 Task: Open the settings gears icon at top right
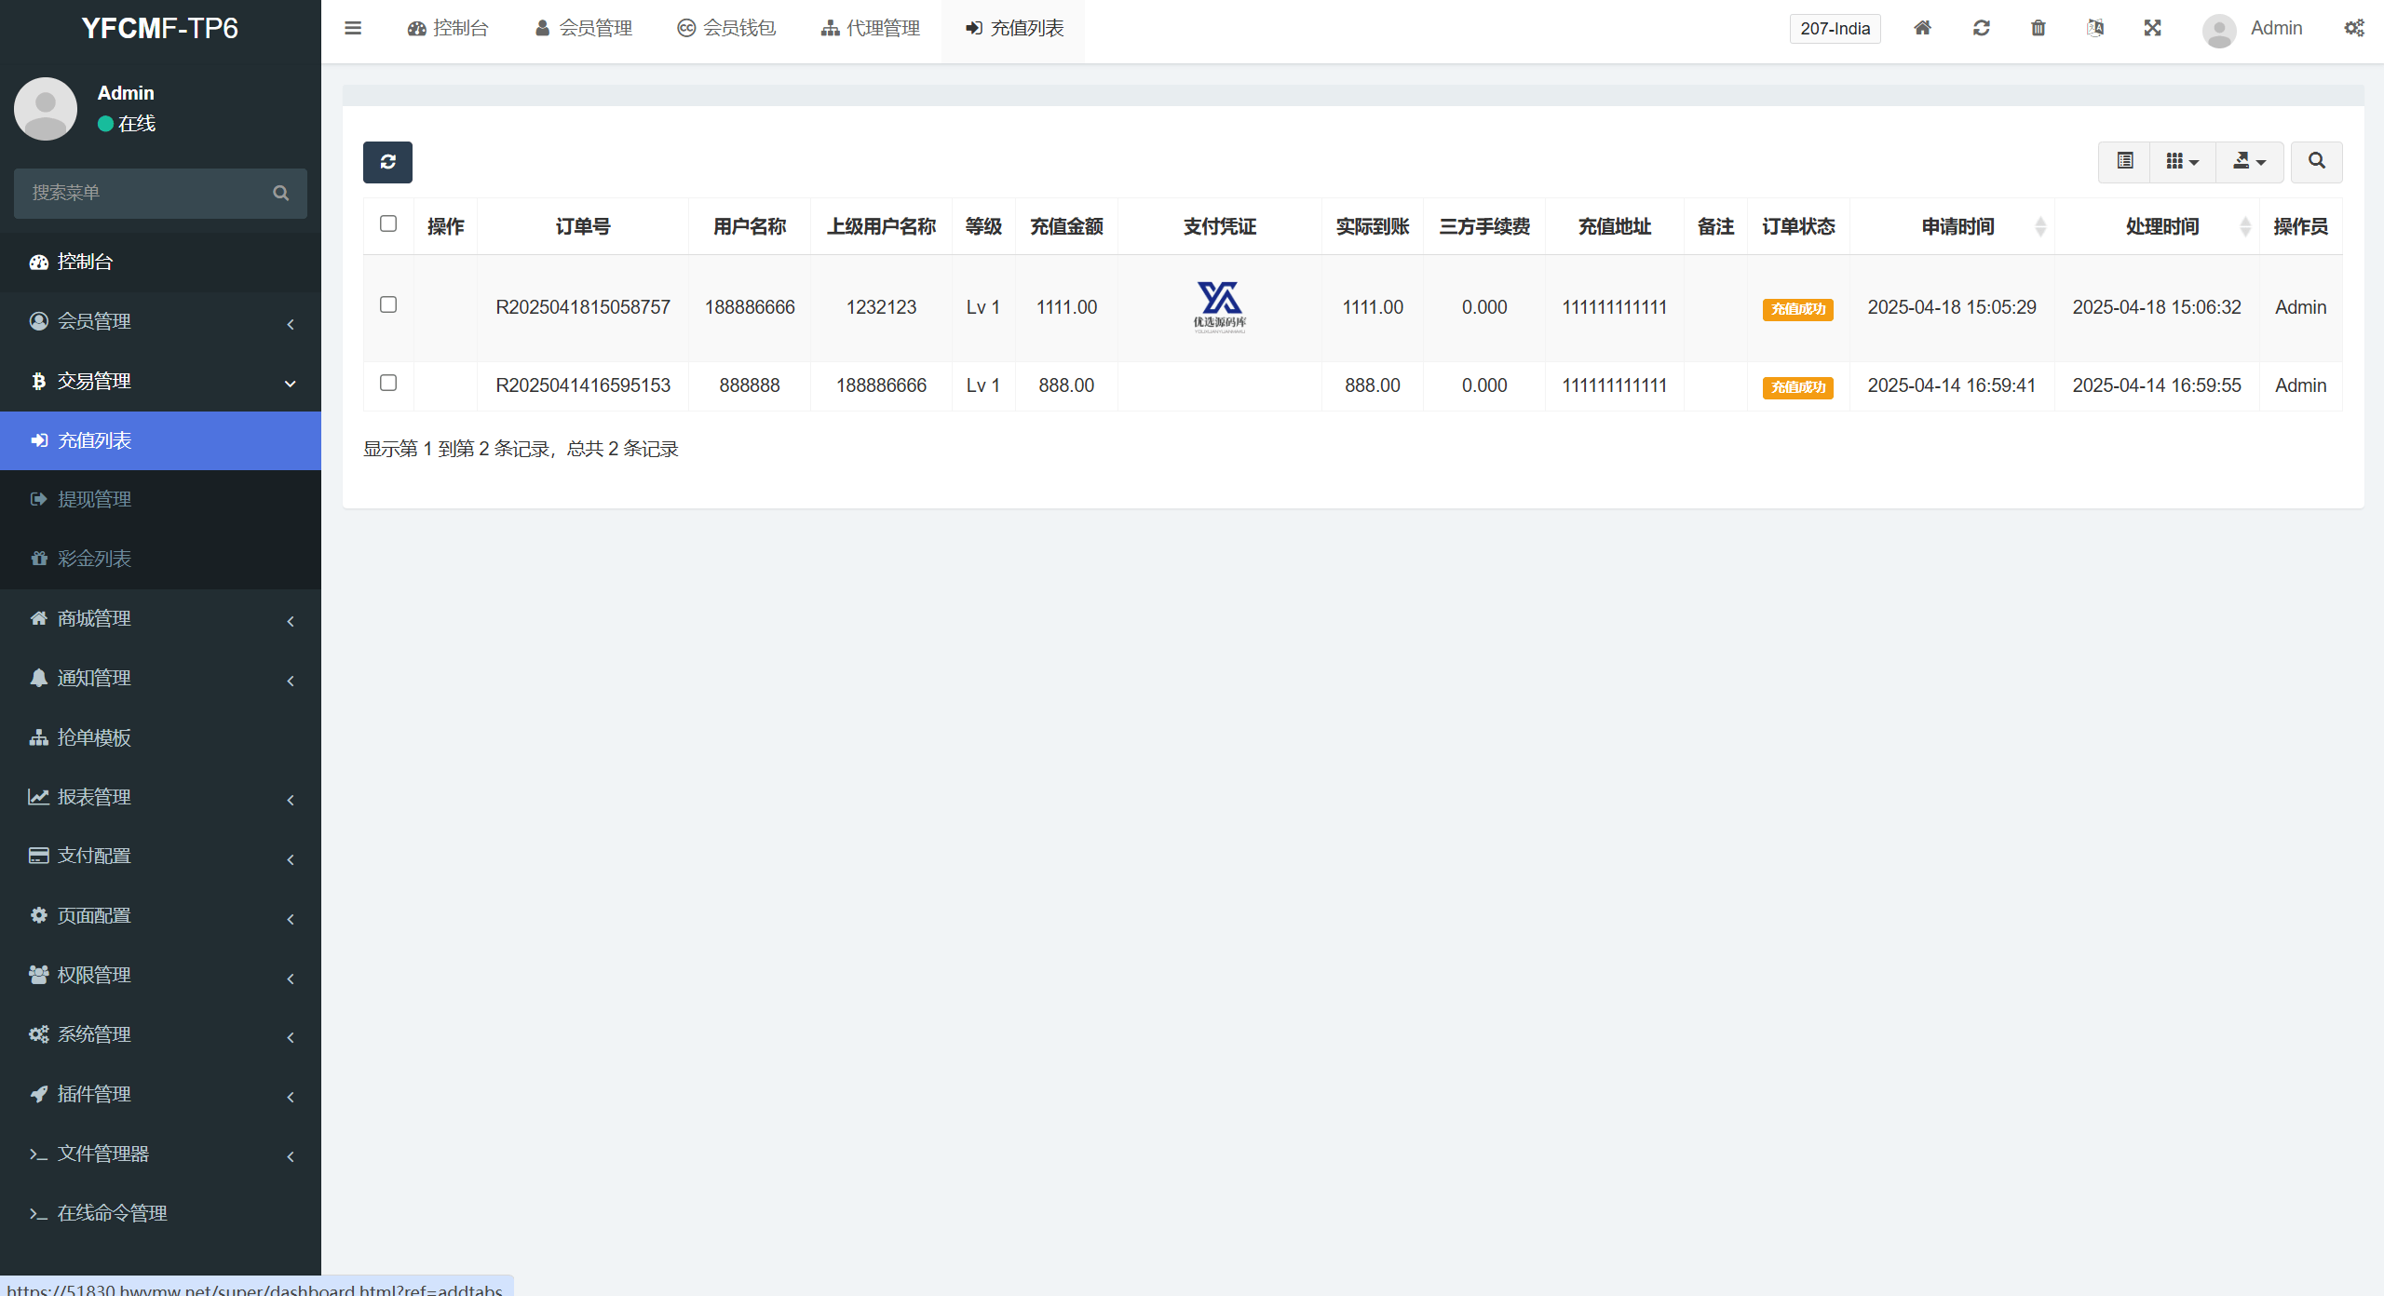2353,28
